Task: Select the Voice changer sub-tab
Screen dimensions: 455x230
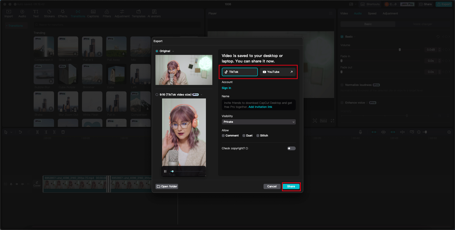Action: coord(422,24)
